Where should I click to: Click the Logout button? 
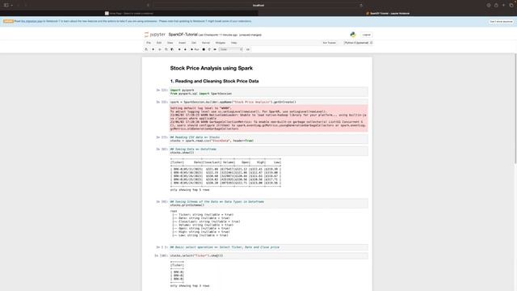(x=366, y=35)
